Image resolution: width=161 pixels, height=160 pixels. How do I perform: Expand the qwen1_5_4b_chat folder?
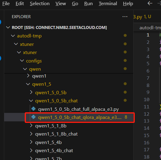click(31, 150)
